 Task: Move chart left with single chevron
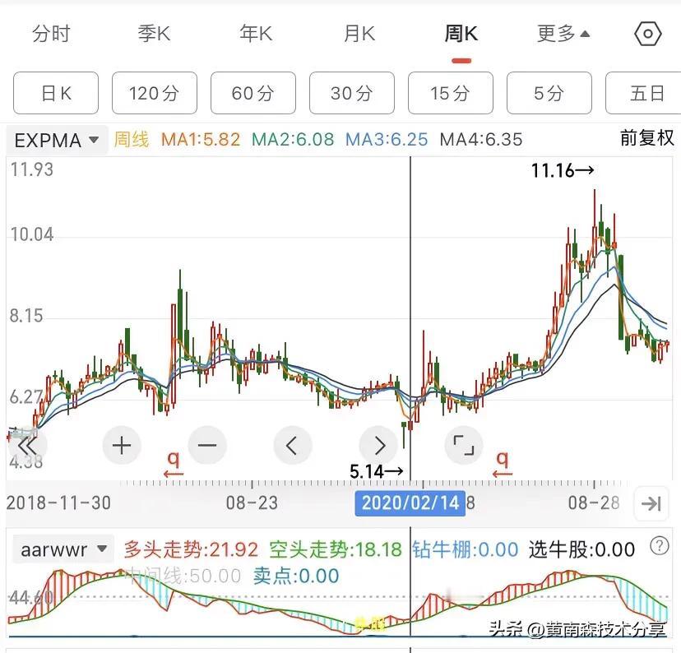click(292, 446)
